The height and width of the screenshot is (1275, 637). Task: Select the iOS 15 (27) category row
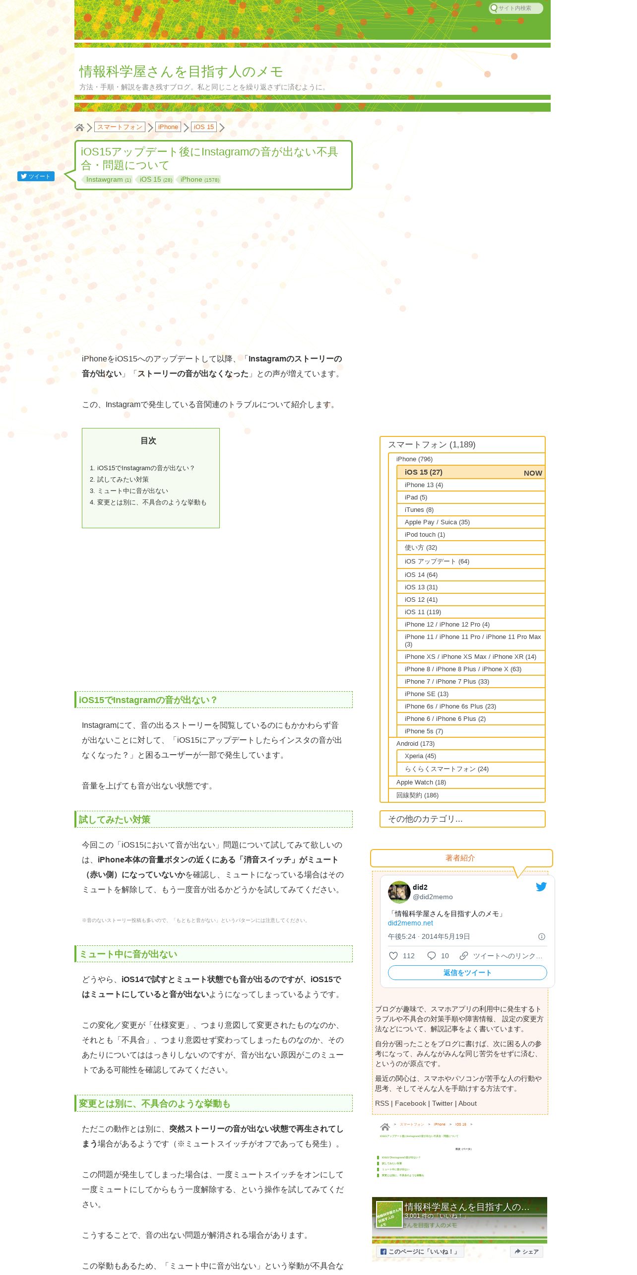tap(471, 472)
